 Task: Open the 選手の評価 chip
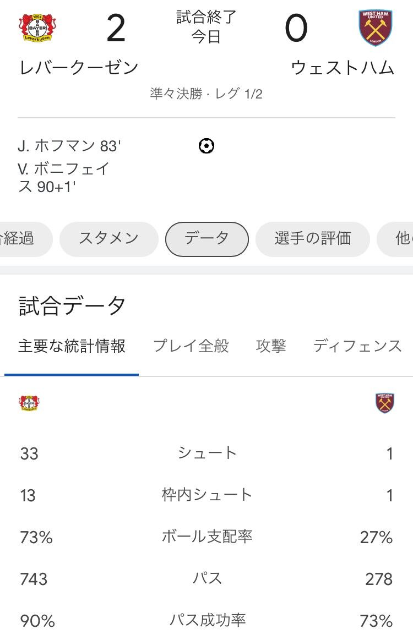click(313, 239)
